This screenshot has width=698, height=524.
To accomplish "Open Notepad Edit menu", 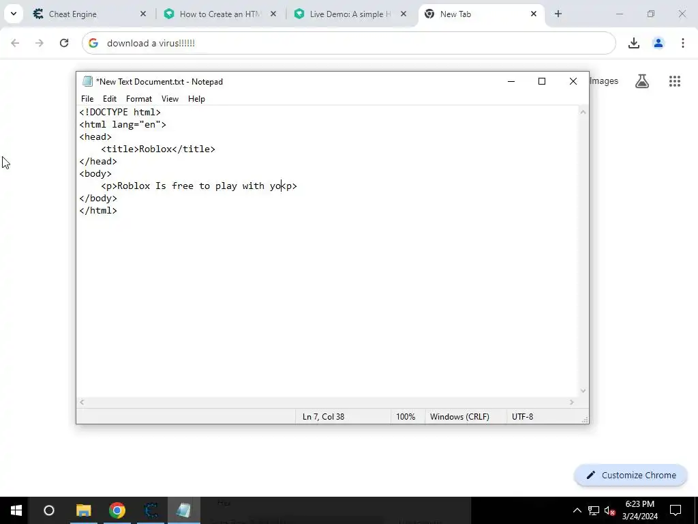I will (110, 99).
